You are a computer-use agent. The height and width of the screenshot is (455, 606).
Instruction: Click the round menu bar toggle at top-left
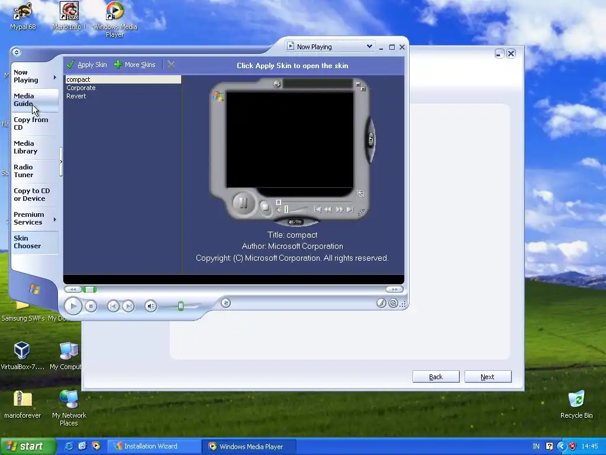click(x=16, y=52)
